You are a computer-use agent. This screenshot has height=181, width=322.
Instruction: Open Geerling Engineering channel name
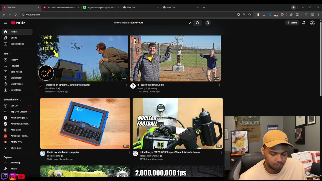(147, 88)
